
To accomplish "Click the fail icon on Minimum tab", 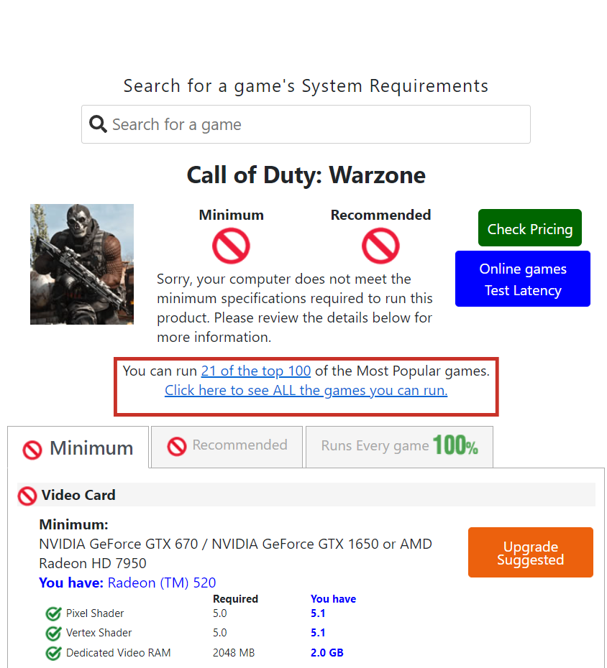I will click(x=32, y=450).
